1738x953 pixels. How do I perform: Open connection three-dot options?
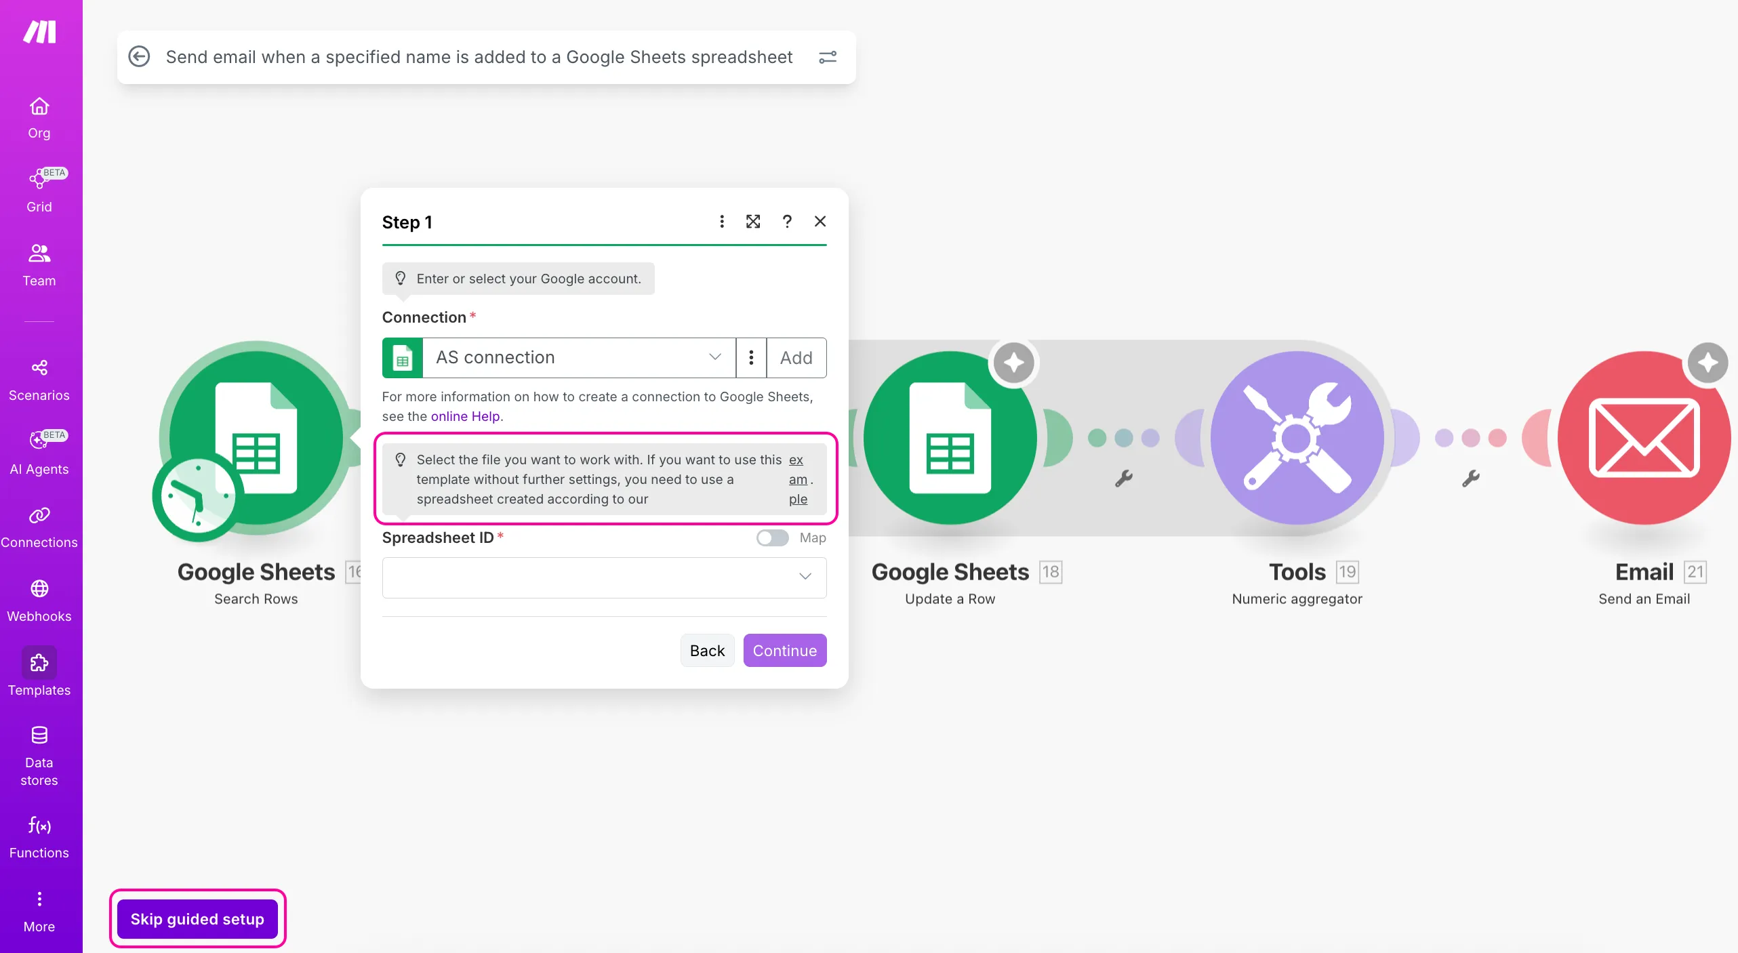coord(751,358)
